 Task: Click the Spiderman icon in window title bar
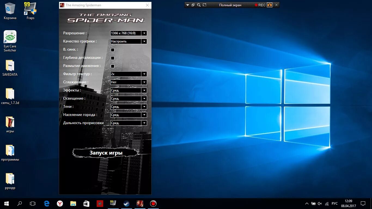coord(62,5)
